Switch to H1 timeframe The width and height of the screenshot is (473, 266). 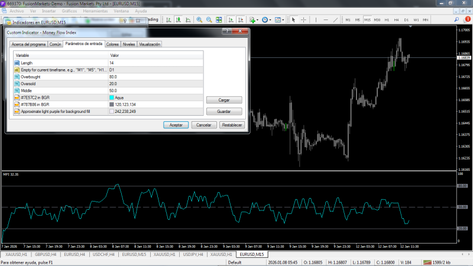point(387,20)
